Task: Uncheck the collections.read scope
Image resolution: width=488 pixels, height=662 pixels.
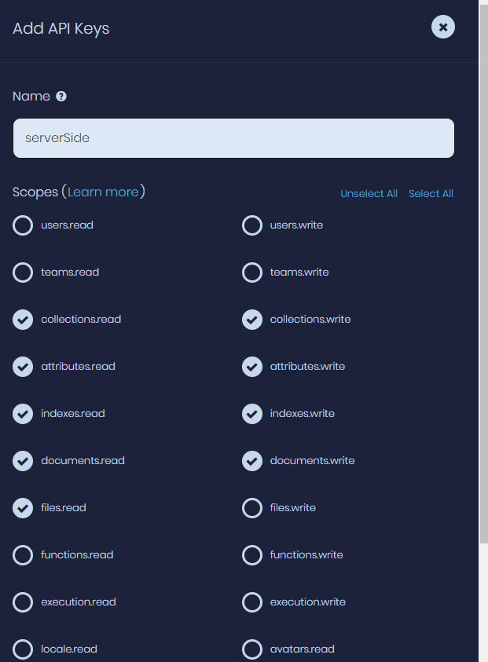Action: point(23,319)
